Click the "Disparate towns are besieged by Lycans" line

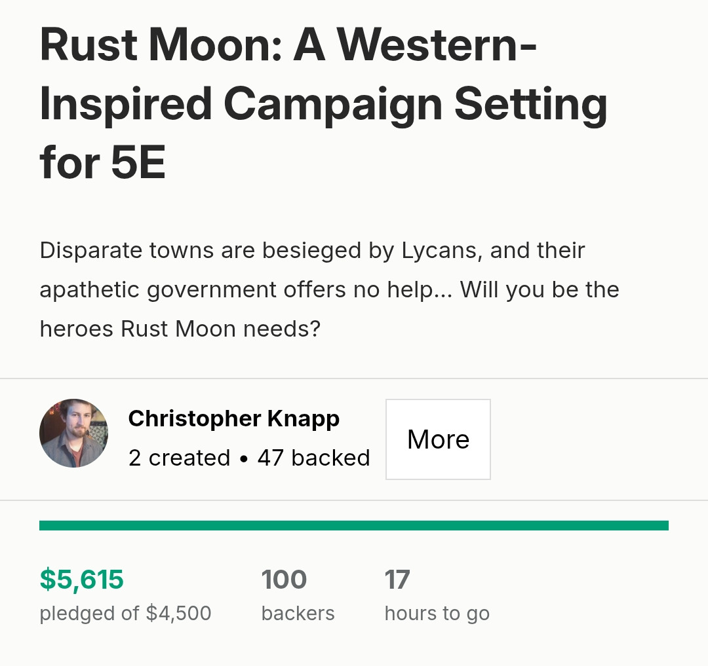[258, 251]
